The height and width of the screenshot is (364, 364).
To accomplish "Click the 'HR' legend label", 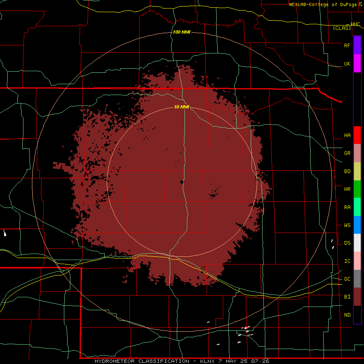I will click(x=347, y=189).
